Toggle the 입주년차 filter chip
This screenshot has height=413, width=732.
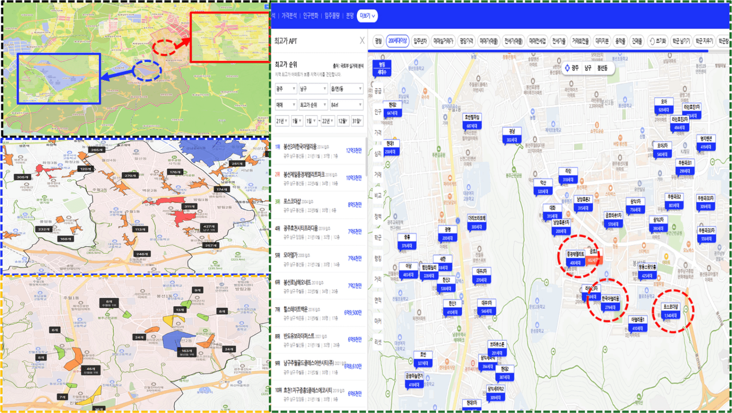tap(420, 41)
